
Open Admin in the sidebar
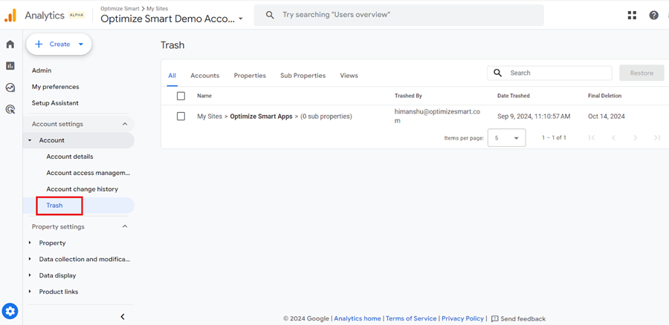(x=42, y=70)
